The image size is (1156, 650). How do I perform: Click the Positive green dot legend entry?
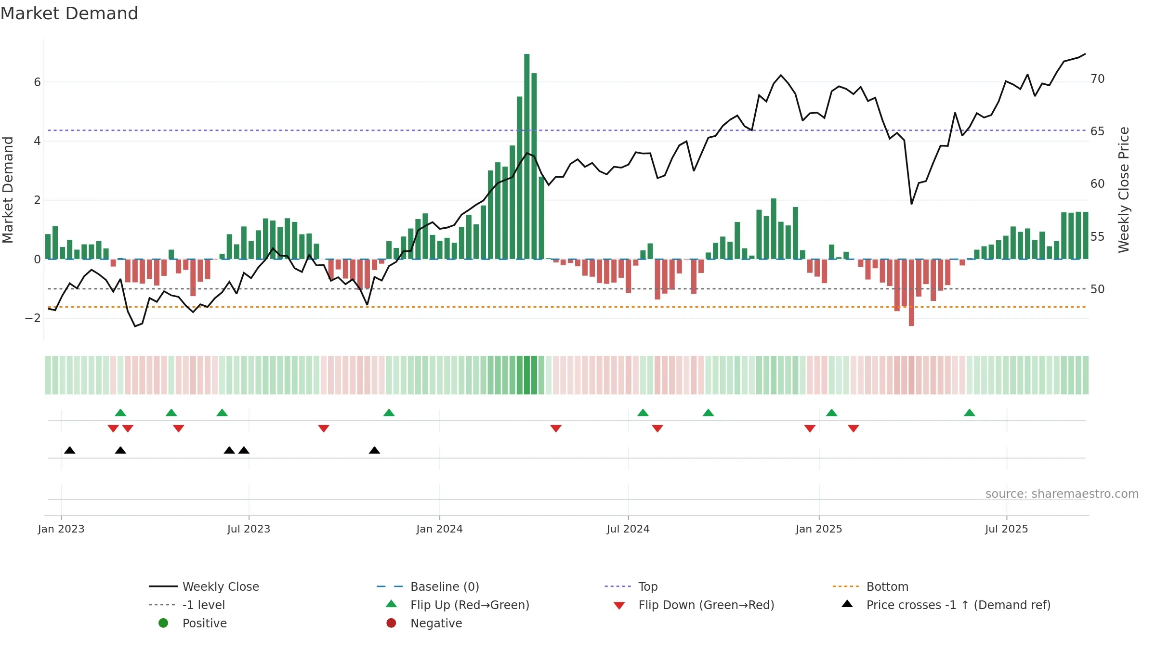[193, 623]
